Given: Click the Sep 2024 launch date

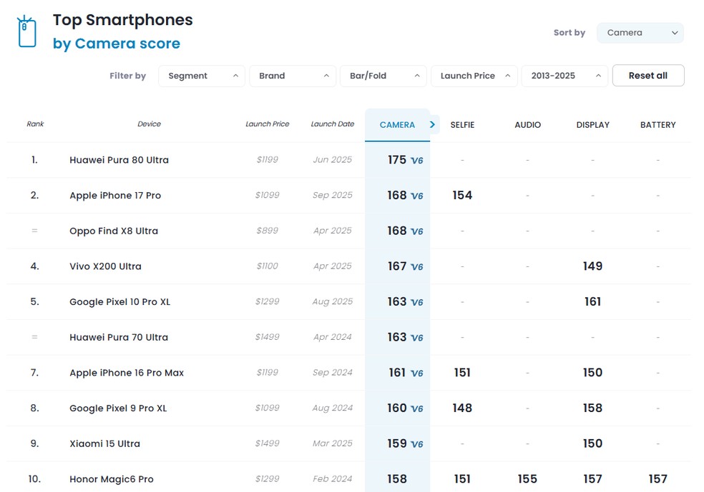Looking at the screenshot, I should [x=332, y=372].
